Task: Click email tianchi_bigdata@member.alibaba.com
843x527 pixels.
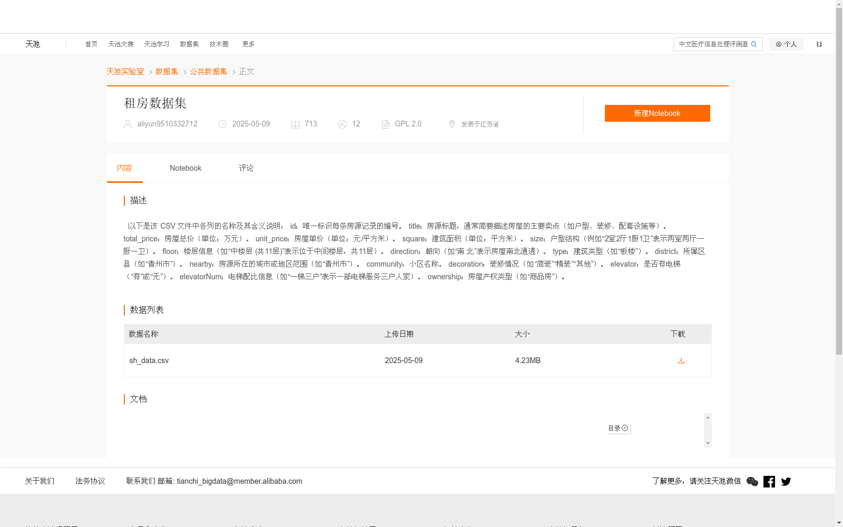Action: click(x=240, y=481)
